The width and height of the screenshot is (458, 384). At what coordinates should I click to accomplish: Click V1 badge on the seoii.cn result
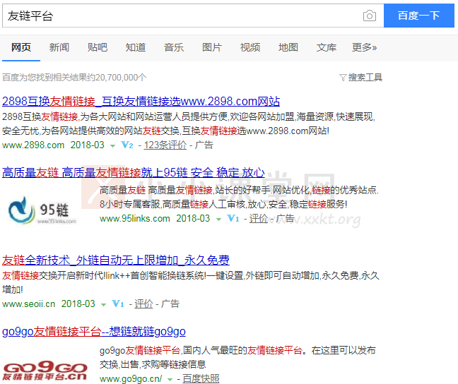click(x=118, y=304)
